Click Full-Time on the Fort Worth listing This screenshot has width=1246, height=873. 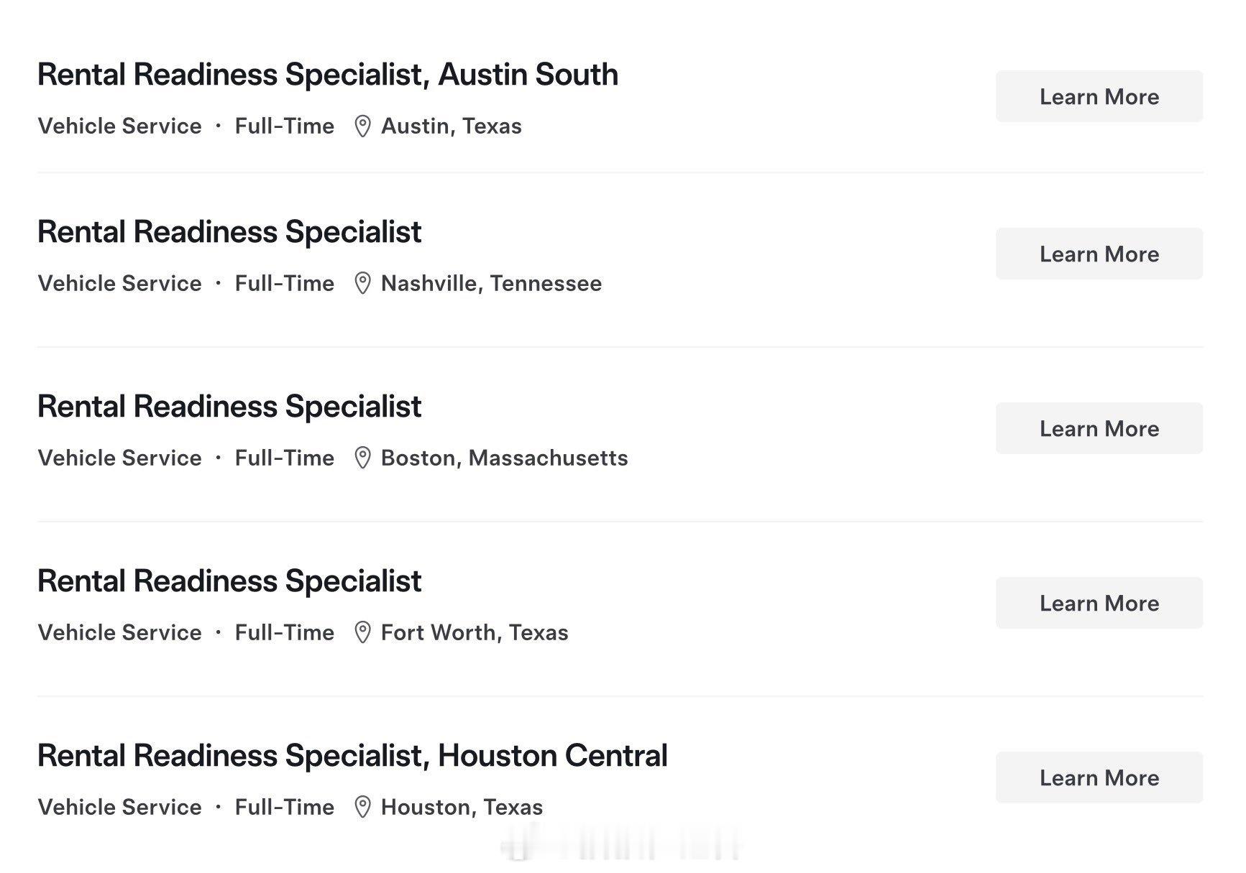point(285,632)
